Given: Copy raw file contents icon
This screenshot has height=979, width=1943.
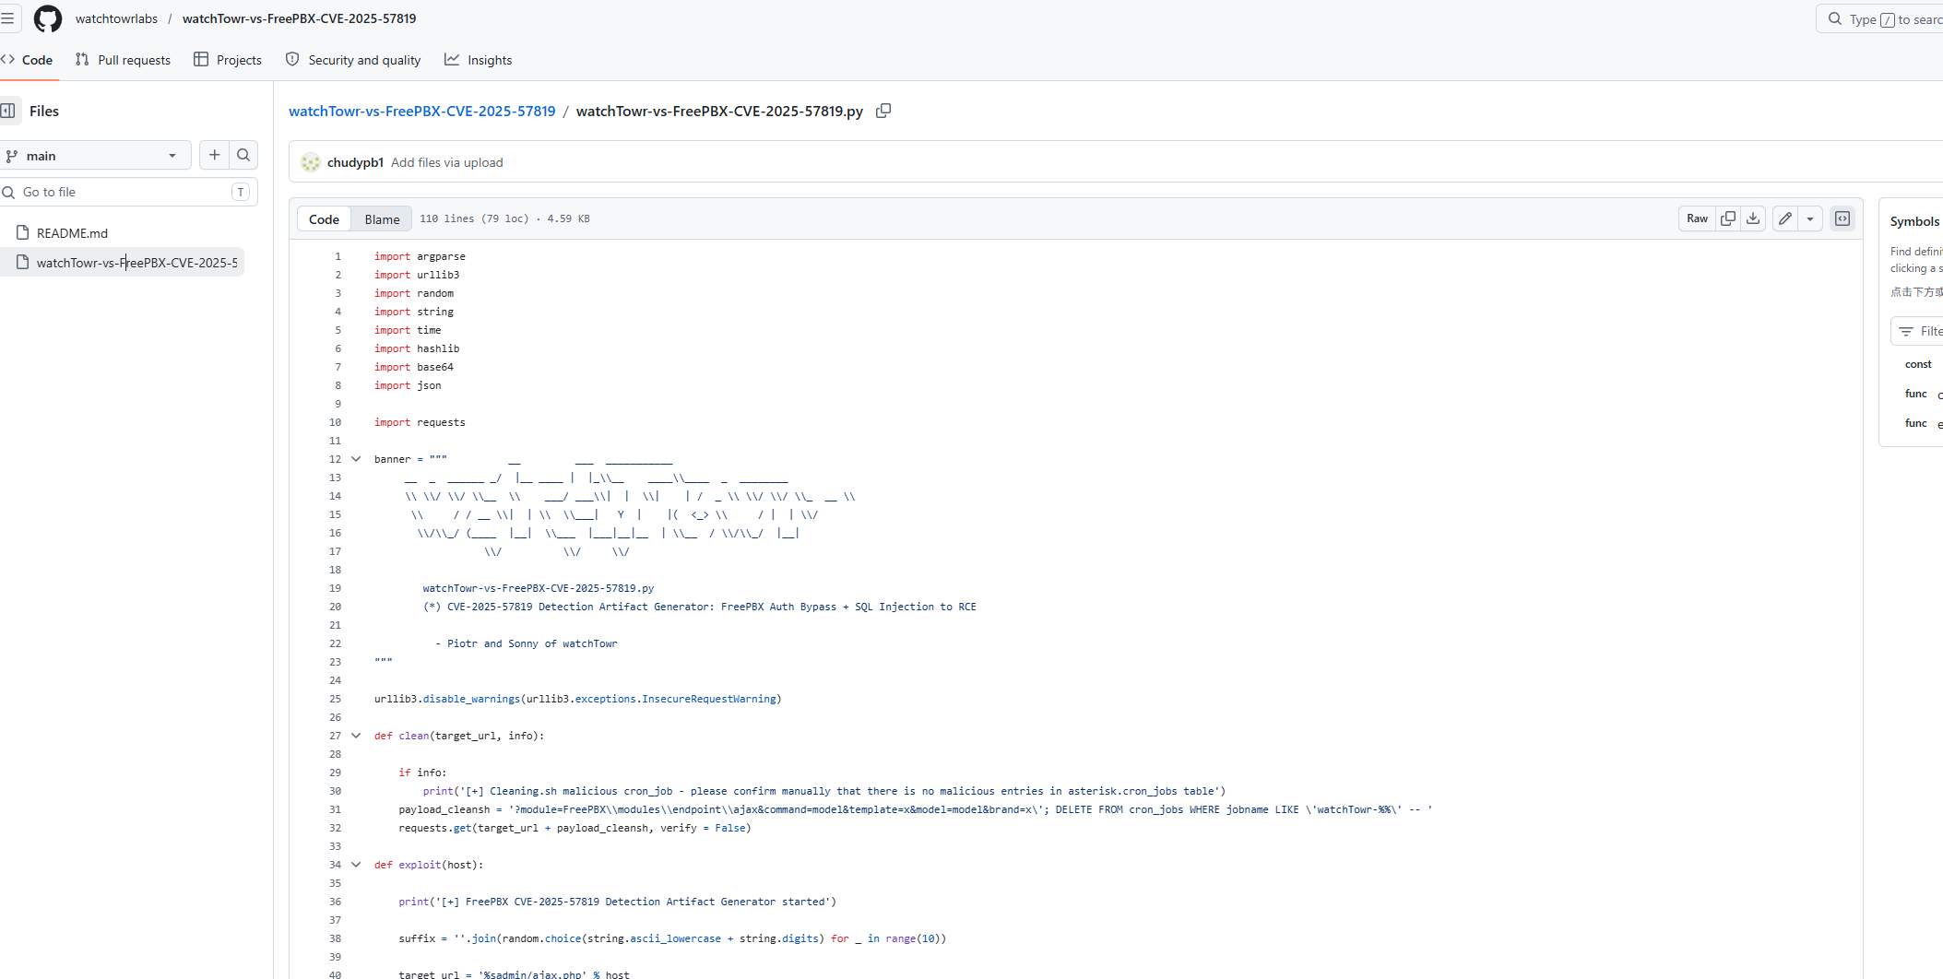Looking at the screenshot, I should coord(1728,218).
